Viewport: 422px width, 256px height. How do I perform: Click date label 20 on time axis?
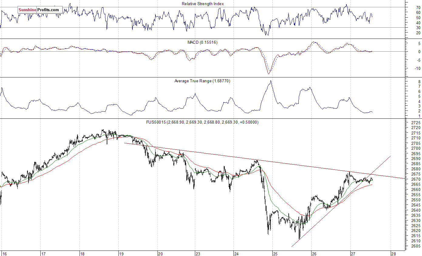(x=160, y=254)
